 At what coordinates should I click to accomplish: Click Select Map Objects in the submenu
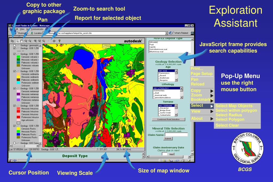pos(234,106)
